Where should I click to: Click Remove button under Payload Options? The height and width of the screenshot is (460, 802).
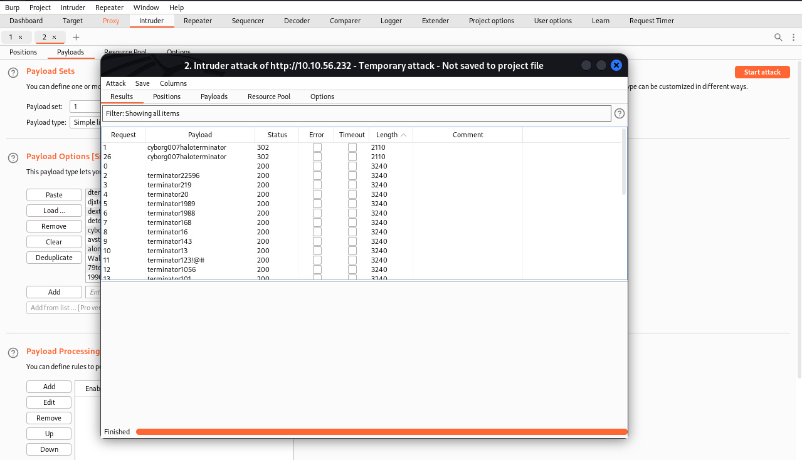54,226
